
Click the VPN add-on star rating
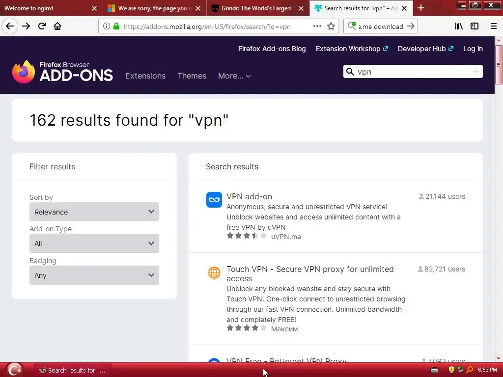point(247,236)
